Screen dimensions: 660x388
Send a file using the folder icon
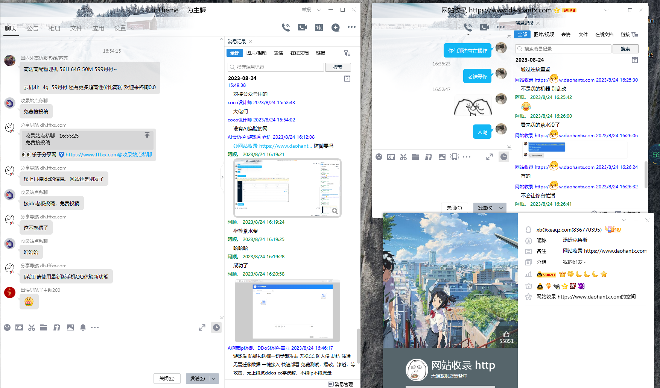(x=44, y=327)
